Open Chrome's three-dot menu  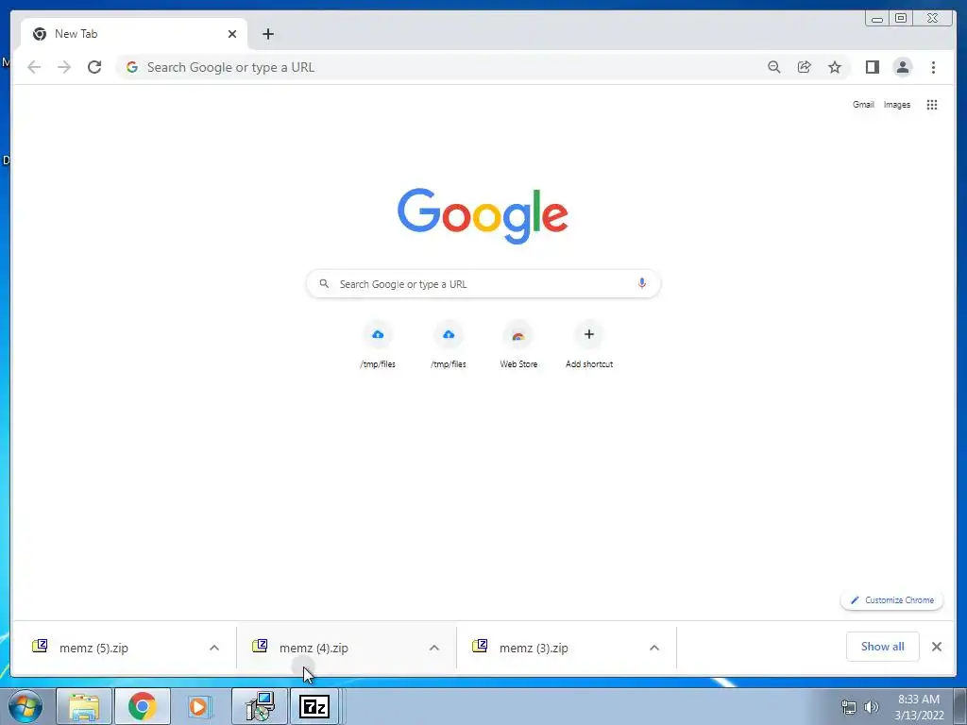point(933,67)
